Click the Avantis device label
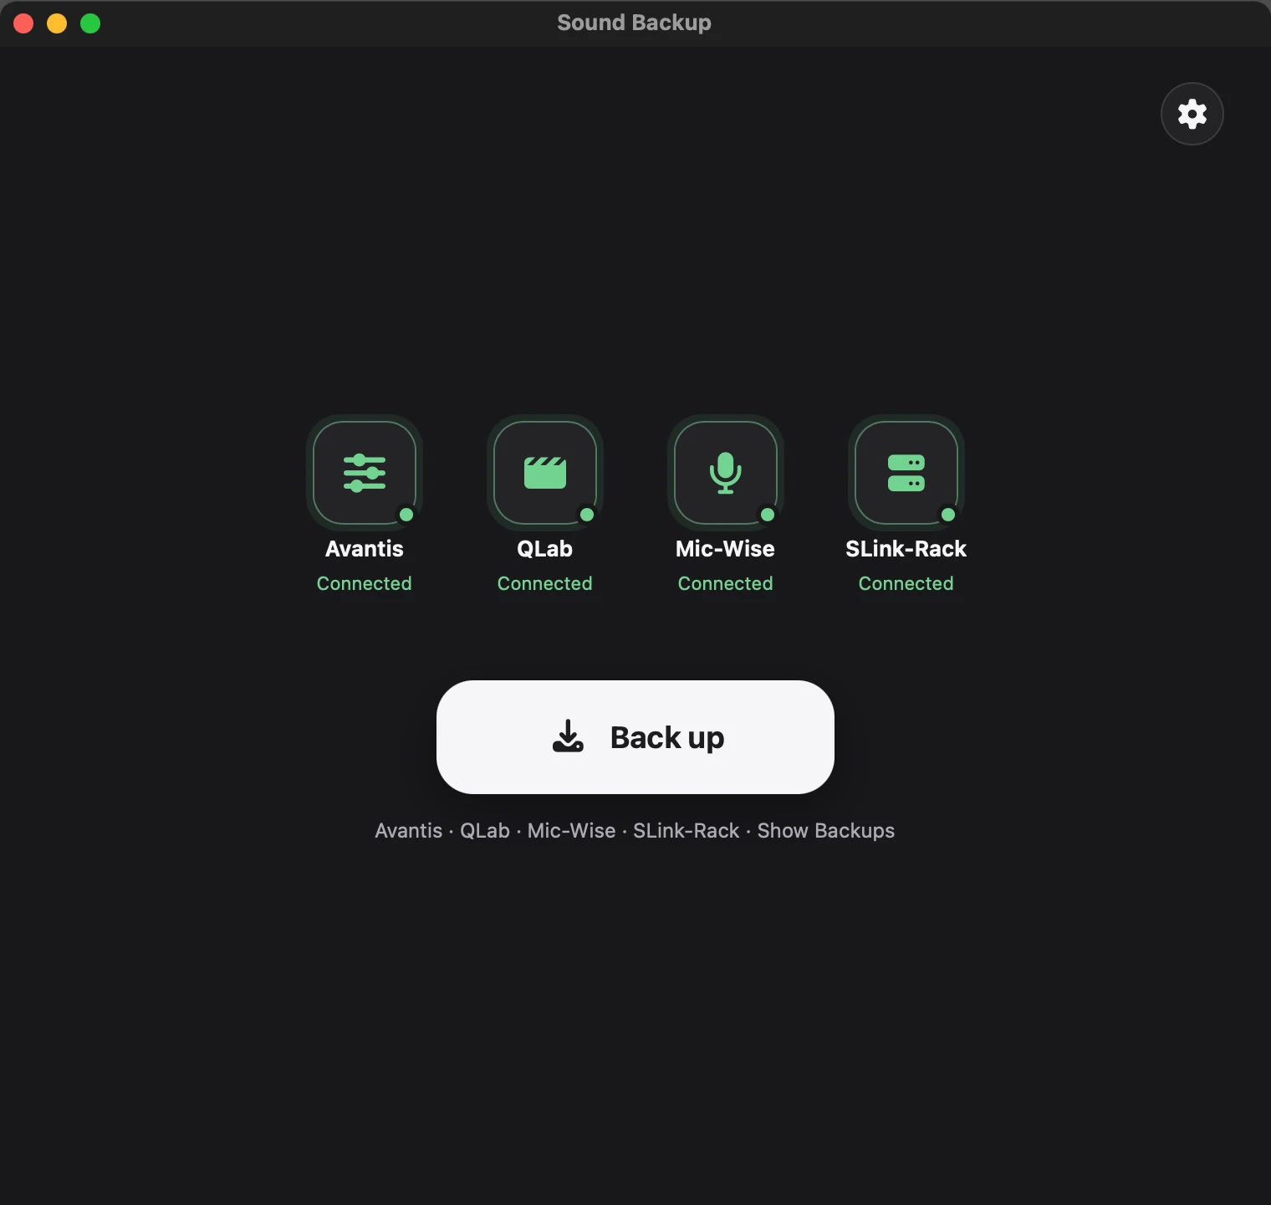 coord(365,549)
